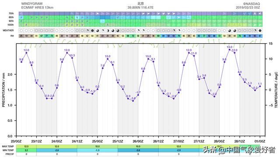Click the RH cell showing 19

(26, 36)
